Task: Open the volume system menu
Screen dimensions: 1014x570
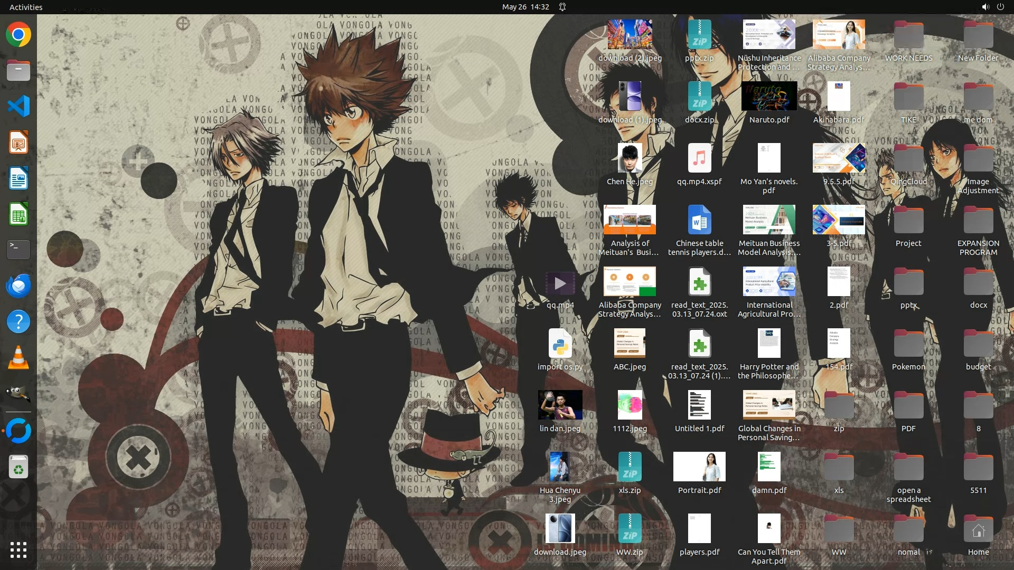Action: [x=985, y=7]
